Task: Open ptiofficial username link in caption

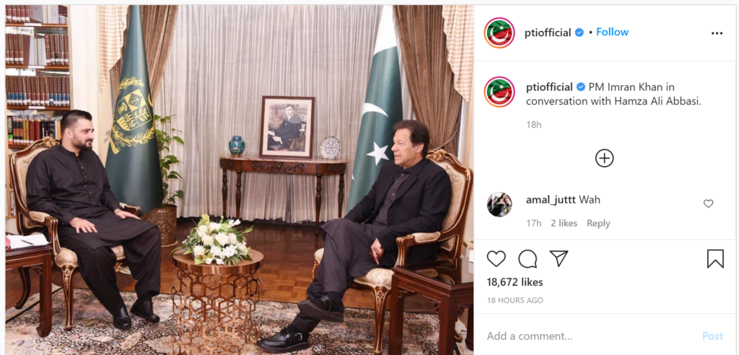Action: (x=549, y=87)
